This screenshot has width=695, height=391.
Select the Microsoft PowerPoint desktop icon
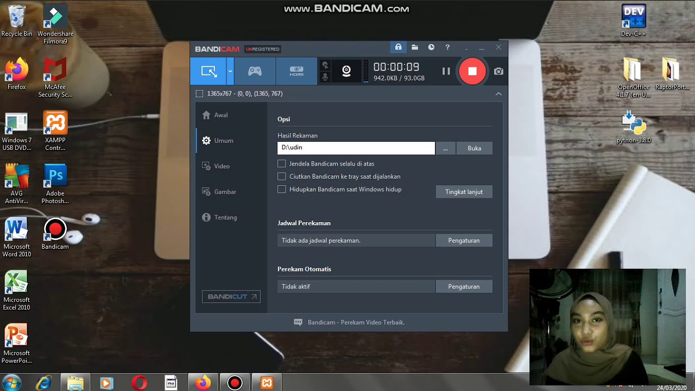[17, 344]
